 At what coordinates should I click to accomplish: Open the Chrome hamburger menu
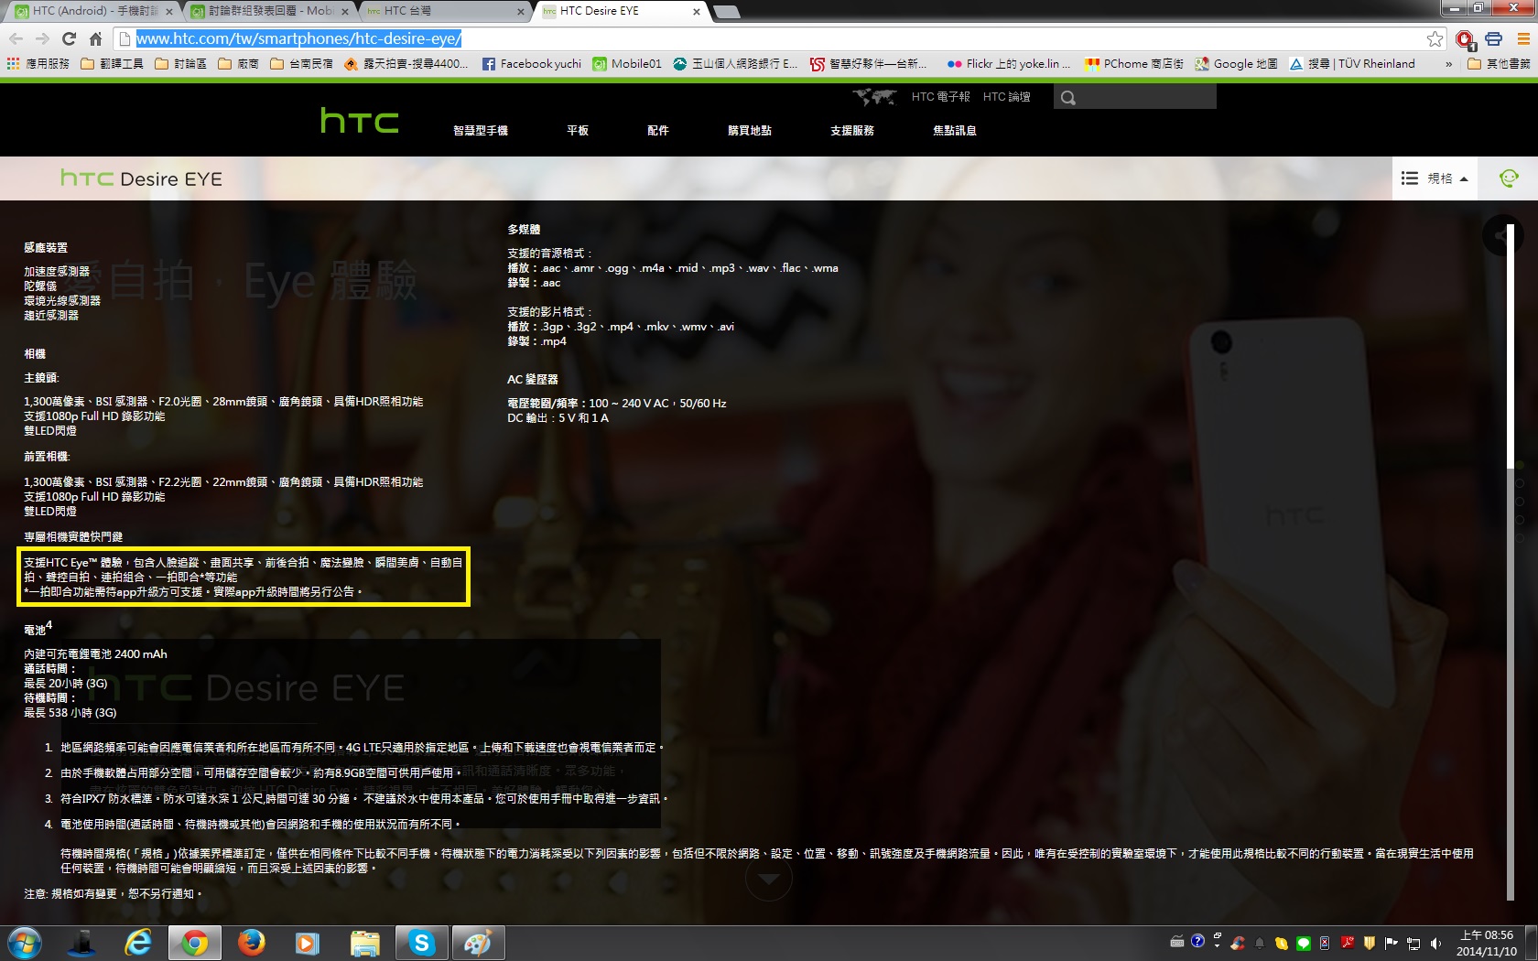click(x=1523, y=38)
